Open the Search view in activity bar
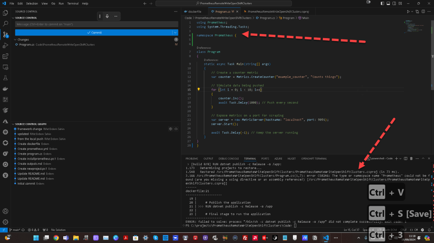Viewport: 434px width, 243px height. (x=5, y=24)
